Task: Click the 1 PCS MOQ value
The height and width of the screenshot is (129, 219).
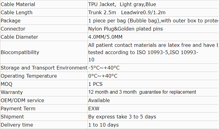Action: (x=95, y=84)
